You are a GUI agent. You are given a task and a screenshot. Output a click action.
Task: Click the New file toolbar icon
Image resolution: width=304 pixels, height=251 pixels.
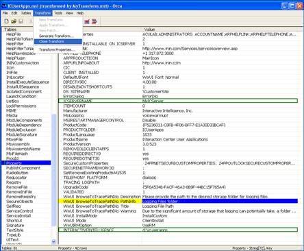(x=7, y=21)
